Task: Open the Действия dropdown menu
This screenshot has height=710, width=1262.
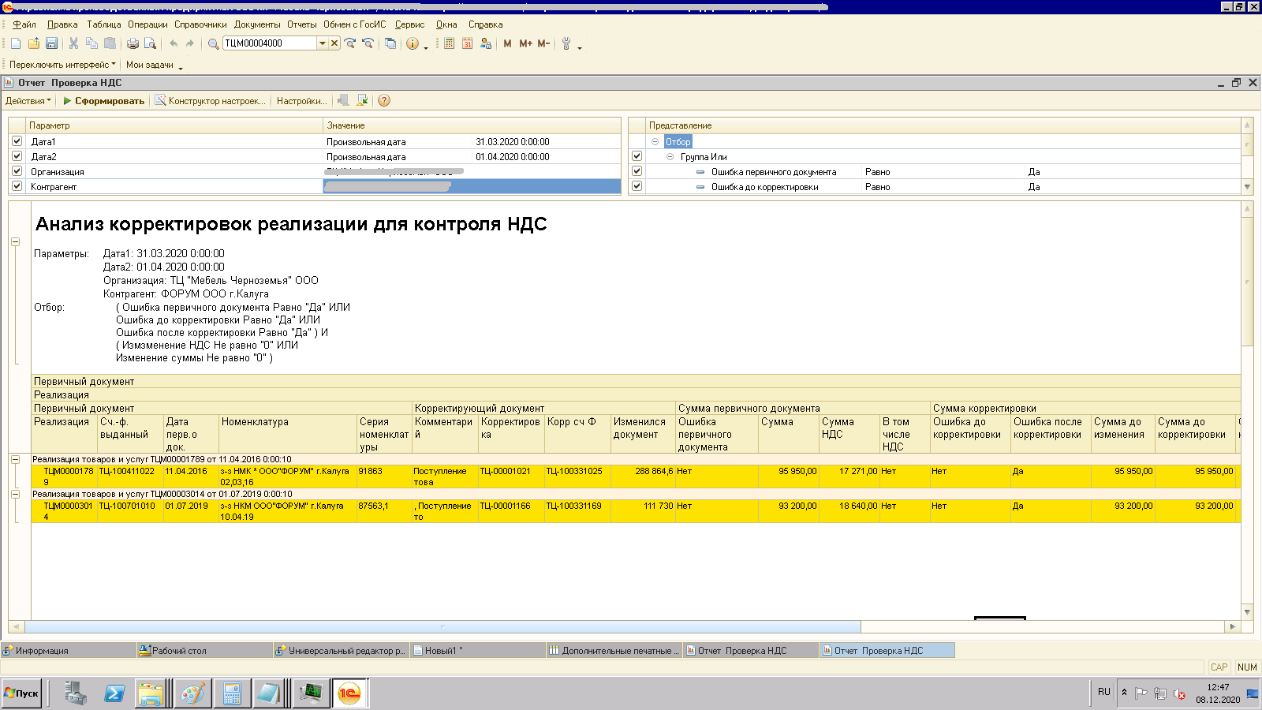Action: click(x=28, y=100)
